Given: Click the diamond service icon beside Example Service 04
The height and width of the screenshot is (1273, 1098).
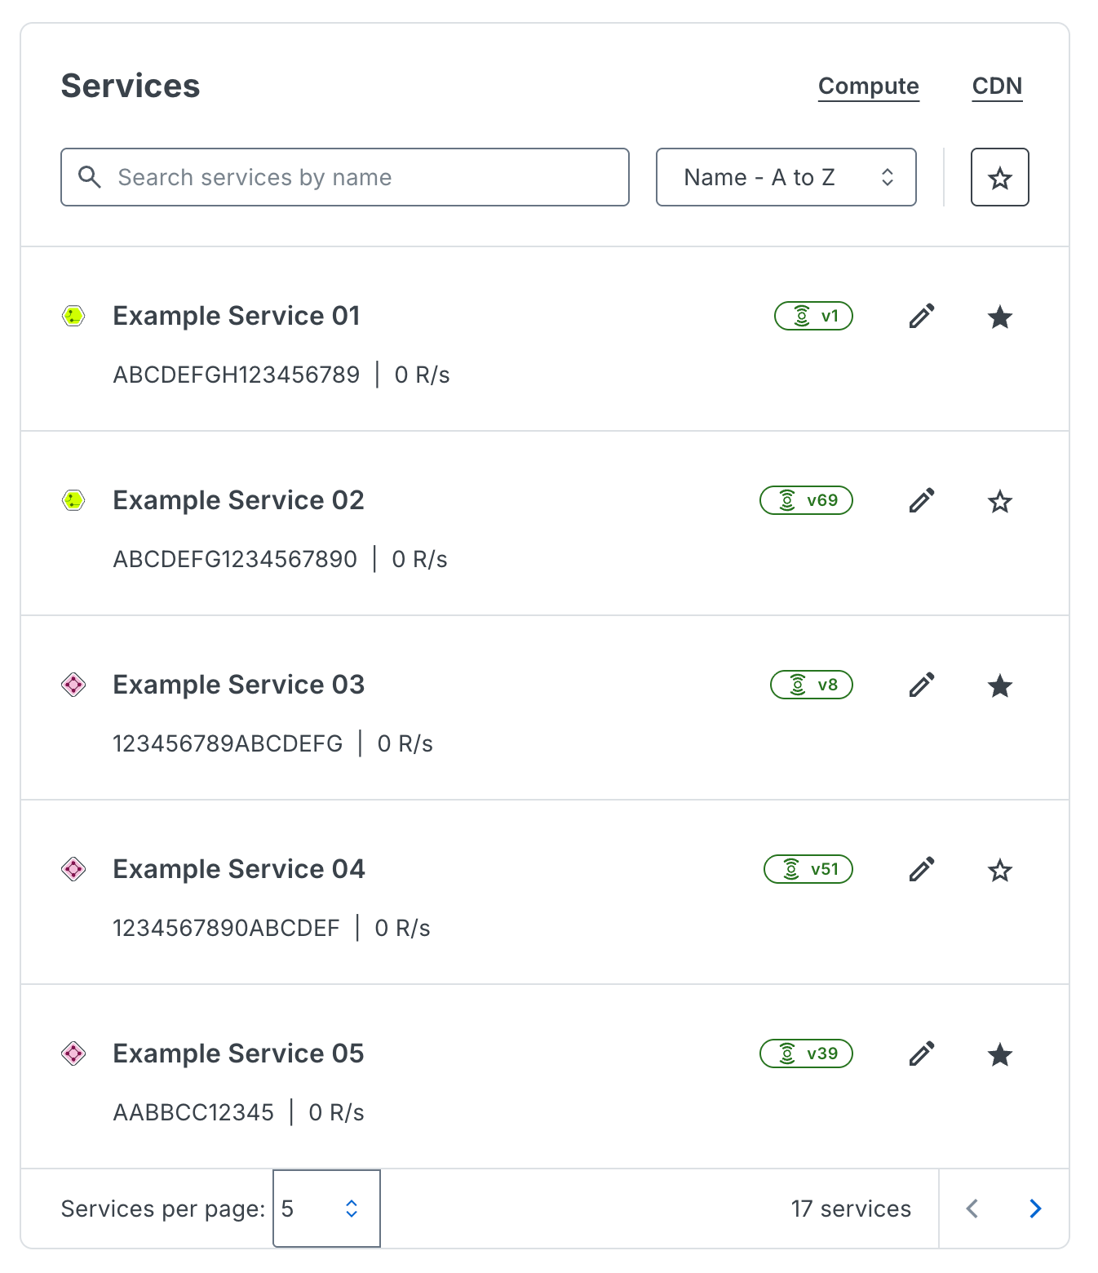Looking at the screenshot, I should [x=73, y=869].
